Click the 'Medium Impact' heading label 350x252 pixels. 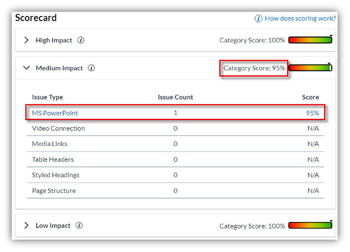pos(59,68)
